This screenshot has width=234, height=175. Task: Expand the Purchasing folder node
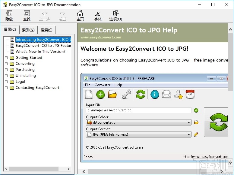point(6,70)
